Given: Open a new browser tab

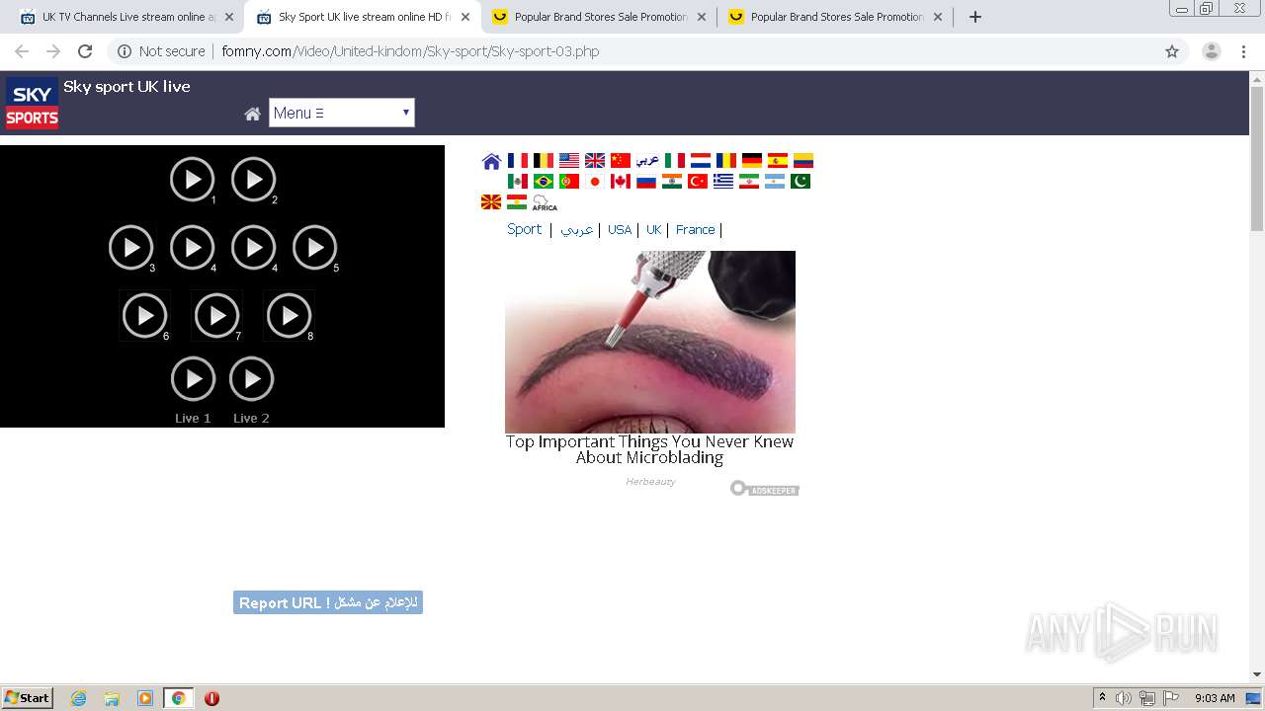Looking at the screenshot, I should click(x=974, y=17).
